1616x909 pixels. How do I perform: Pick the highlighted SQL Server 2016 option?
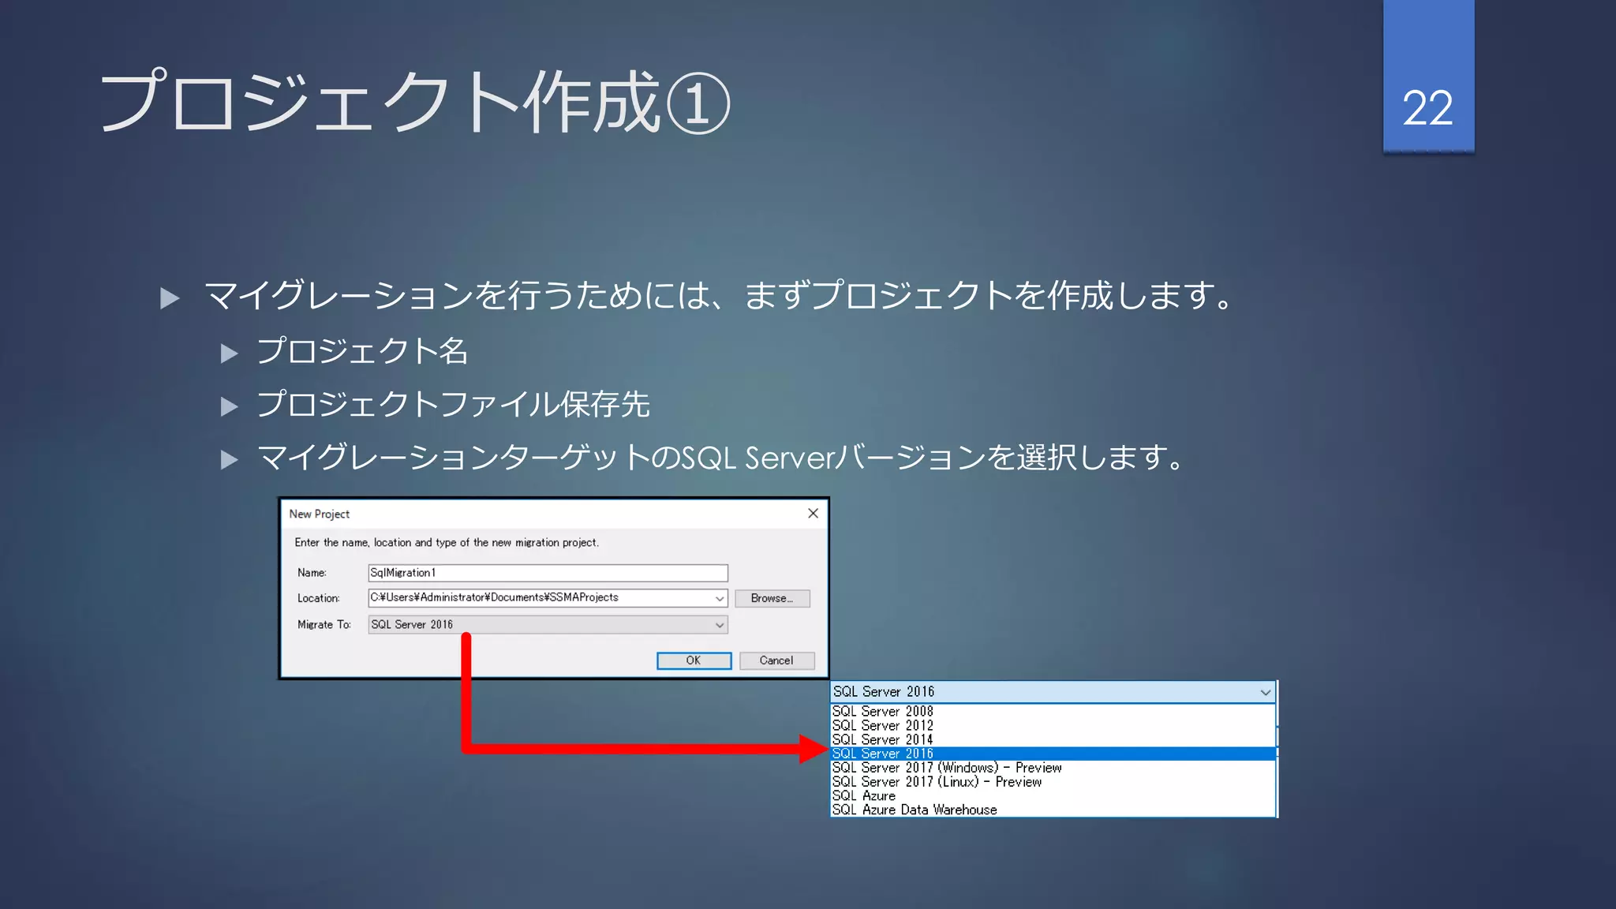(1053, 754)
